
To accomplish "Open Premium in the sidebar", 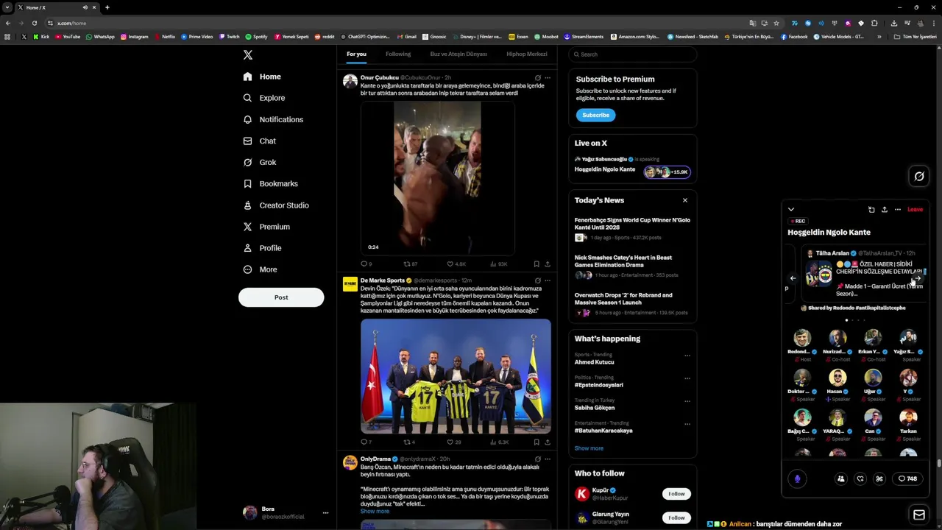I will point(266,227).
